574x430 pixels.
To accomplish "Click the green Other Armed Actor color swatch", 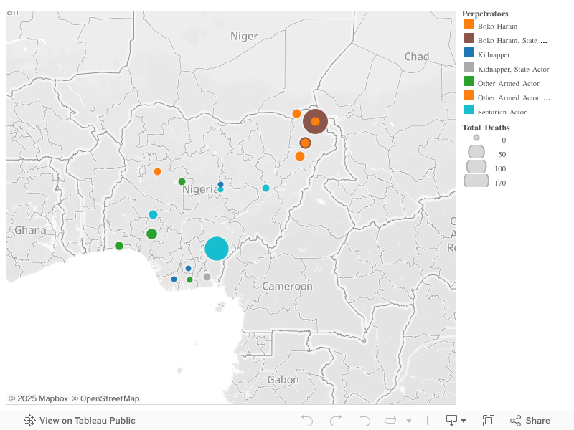I will pos(469,83).
